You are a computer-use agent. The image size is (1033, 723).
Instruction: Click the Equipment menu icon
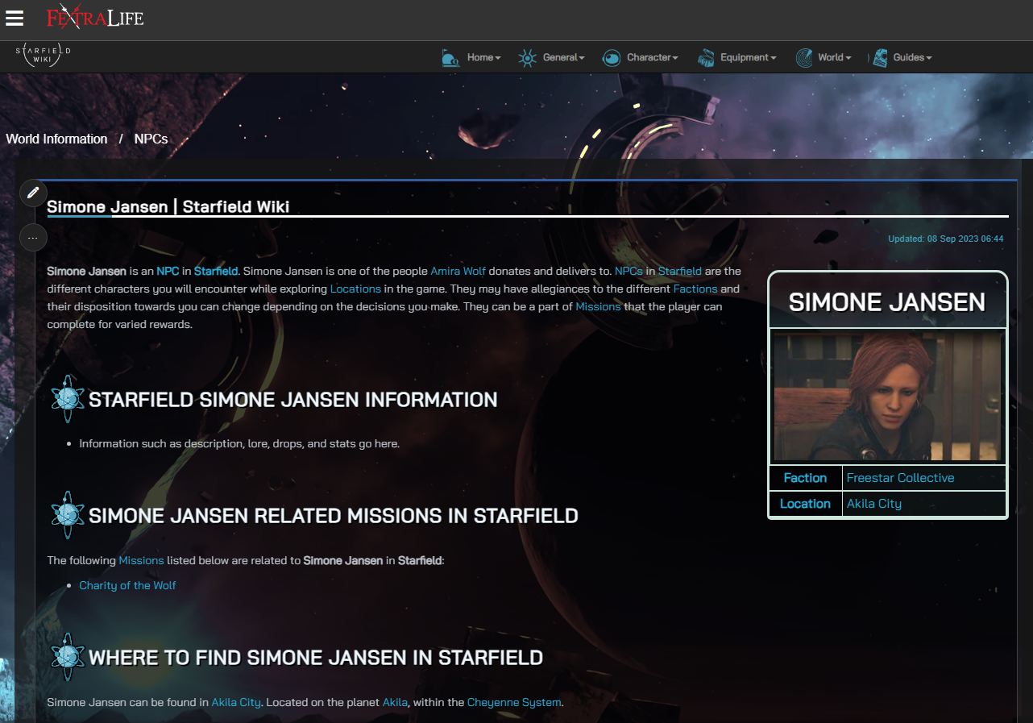coord(706,58)
